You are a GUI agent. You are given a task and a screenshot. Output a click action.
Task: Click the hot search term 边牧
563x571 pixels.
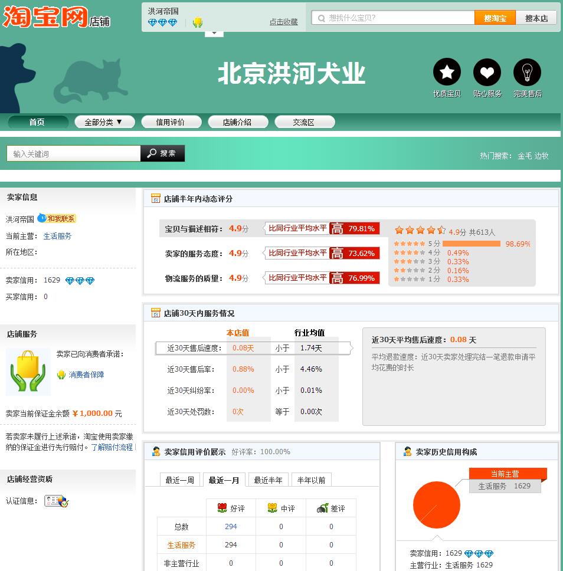pos(542,156)
